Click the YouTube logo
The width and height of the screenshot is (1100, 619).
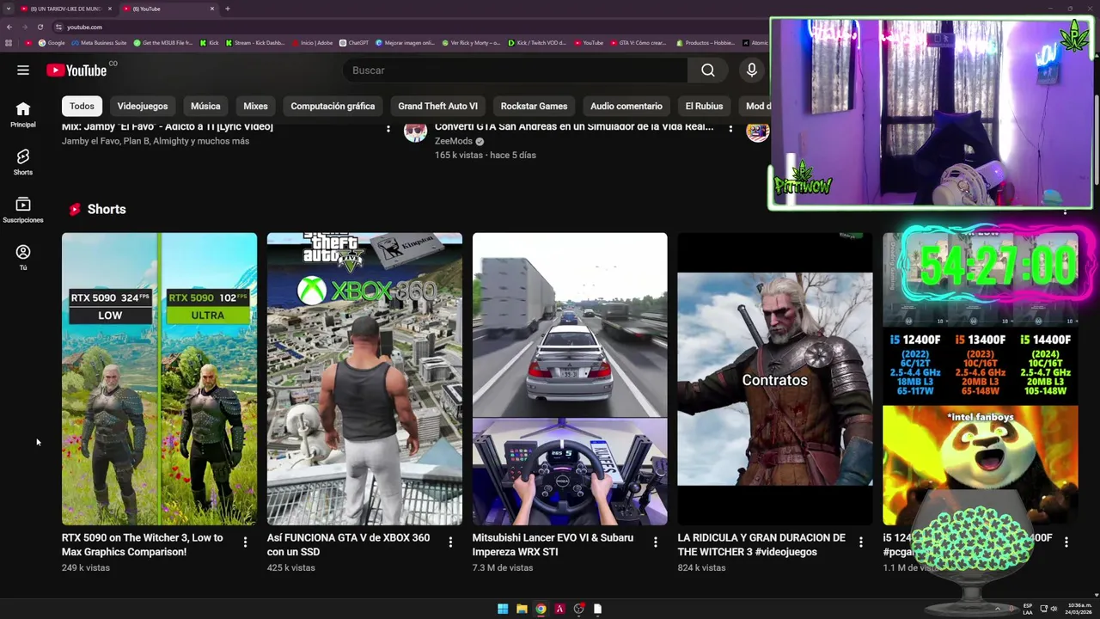coord(76,70)
